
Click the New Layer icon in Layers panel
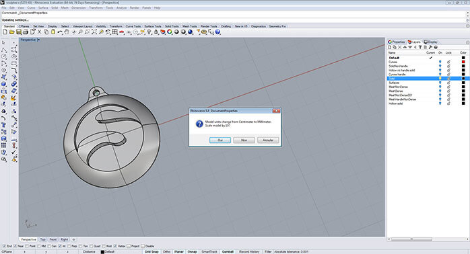tap(389, 47)
